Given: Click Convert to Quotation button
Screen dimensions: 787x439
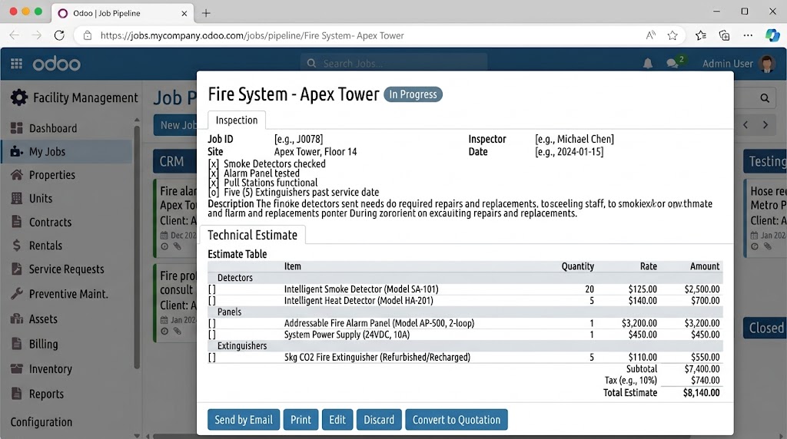Looking at the screenshot, I should (457, 420).
